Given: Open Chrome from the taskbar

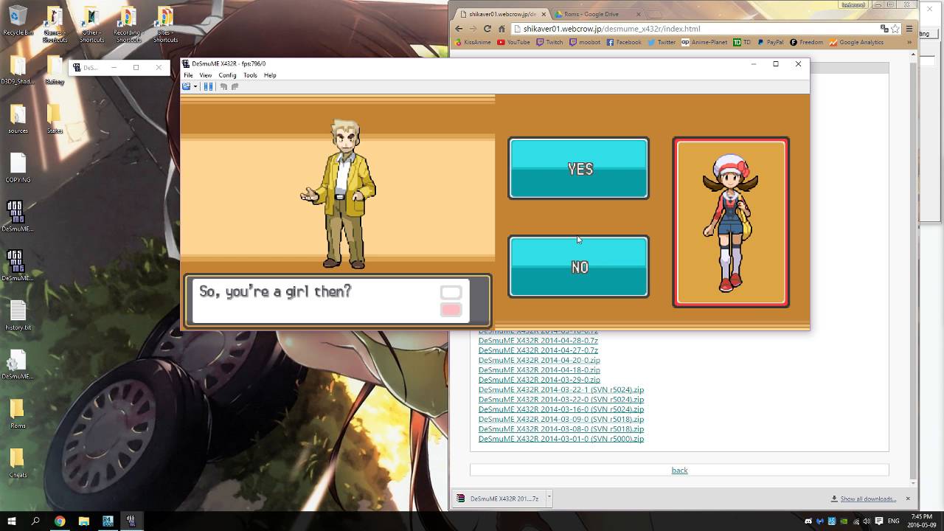Looking at the screenshot, I should click(60, 521).
